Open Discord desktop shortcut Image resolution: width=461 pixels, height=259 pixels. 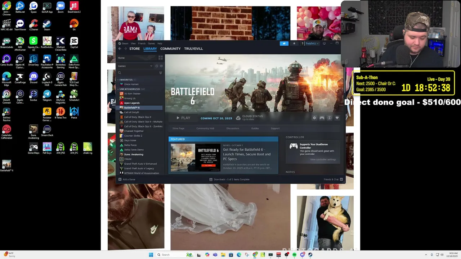coord(33,78)
